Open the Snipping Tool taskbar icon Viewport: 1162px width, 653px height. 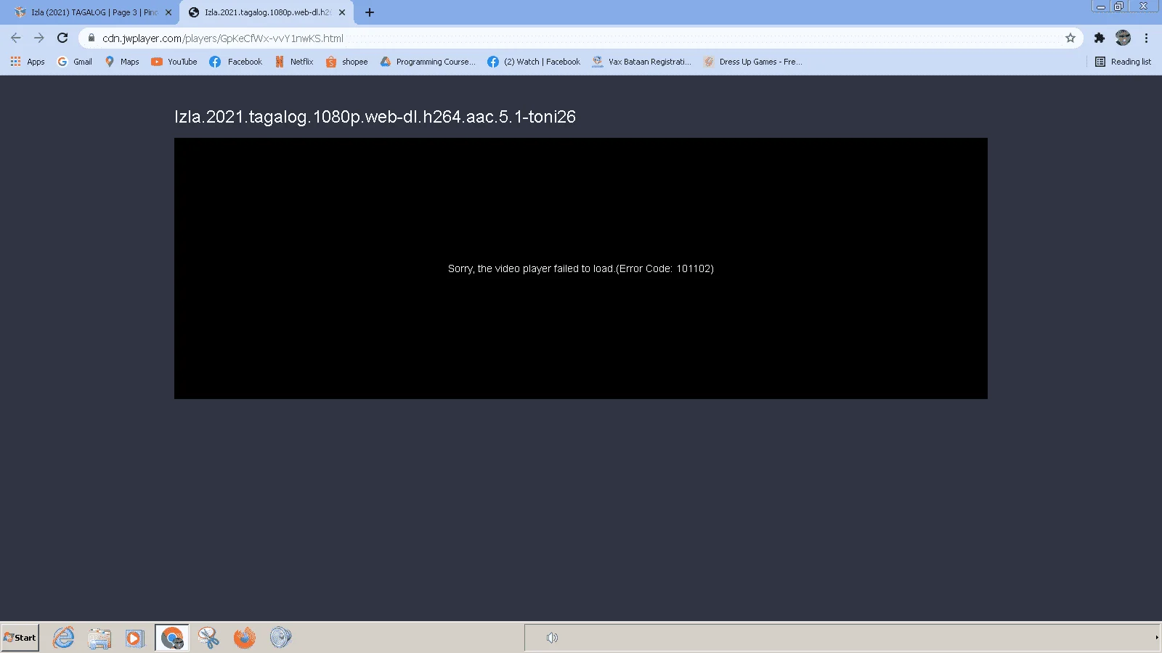(x=208, y=638)
